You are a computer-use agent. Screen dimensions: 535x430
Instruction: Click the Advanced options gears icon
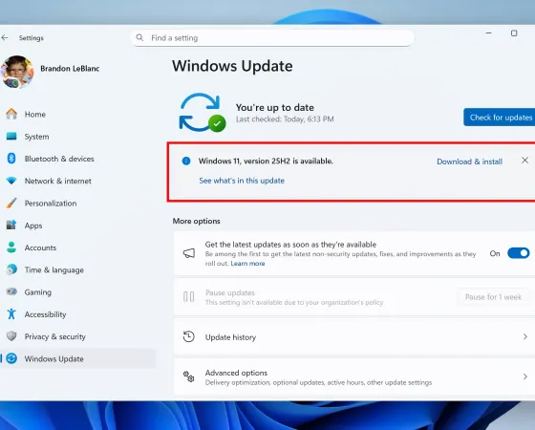189,376
